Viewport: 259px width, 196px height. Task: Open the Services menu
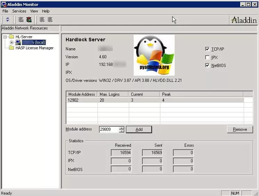point(19,11)
